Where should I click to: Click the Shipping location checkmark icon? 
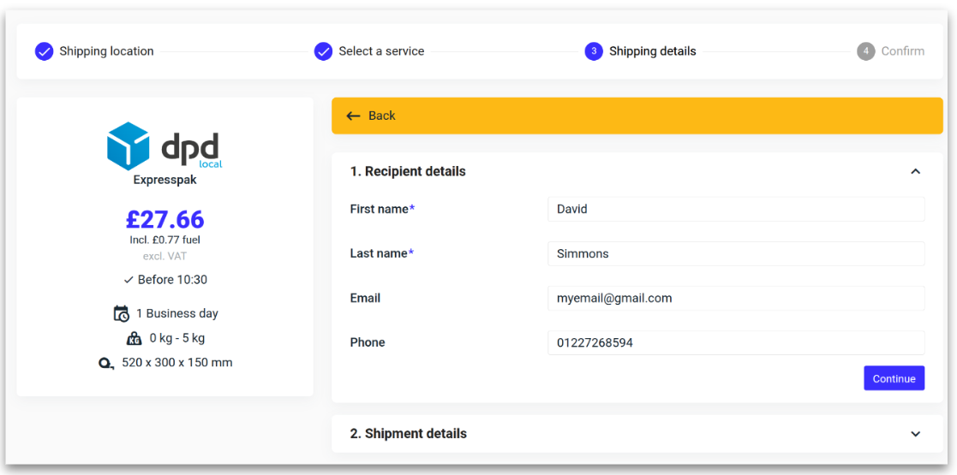point(44,51)
